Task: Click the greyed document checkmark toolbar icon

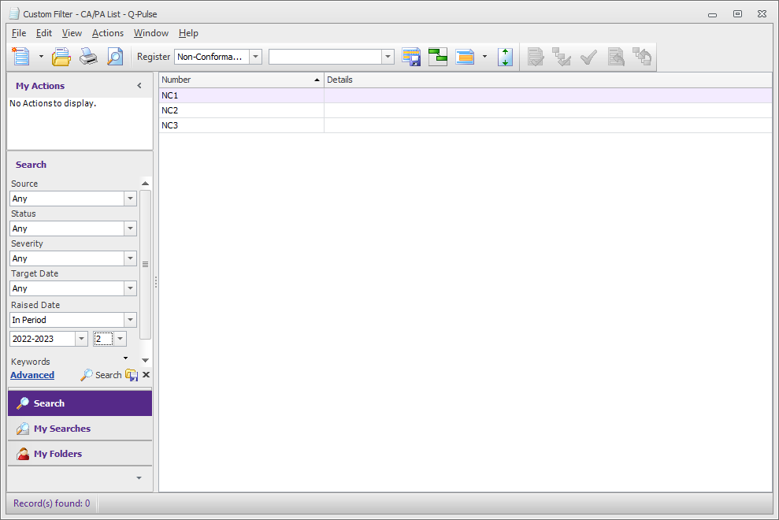Action: tap(536, 57)
